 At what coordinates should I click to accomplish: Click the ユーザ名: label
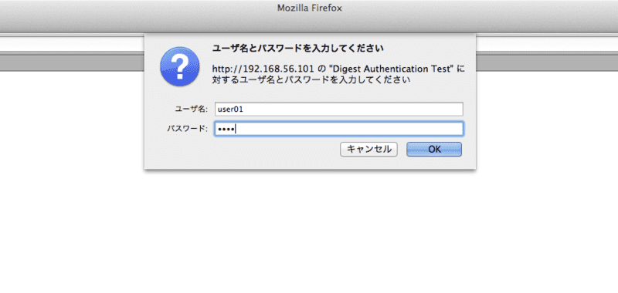tap(192, 109)
